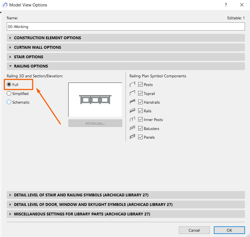The height and width of the screenshot is (237, 250).
Task: Click the Name input field
Action: (126, 27)
